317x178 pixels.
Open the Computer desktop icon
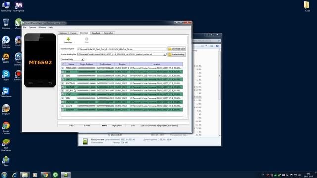click(x=6, y=6)
